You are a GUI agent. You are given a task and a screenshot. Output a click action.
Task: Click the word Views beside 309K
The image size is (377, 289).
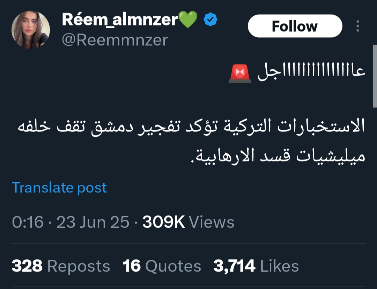tap(212, 222)
